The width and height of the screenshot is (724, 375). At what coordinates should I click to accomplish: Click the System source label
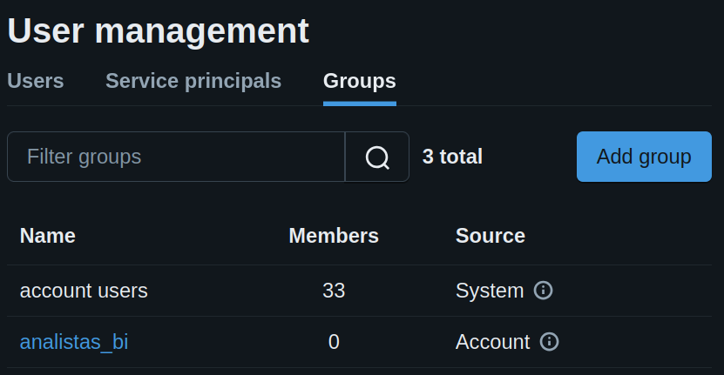pyautogui.click(x=489, y=291)
